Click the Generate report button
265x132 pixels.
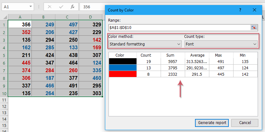tap(212, 123)
